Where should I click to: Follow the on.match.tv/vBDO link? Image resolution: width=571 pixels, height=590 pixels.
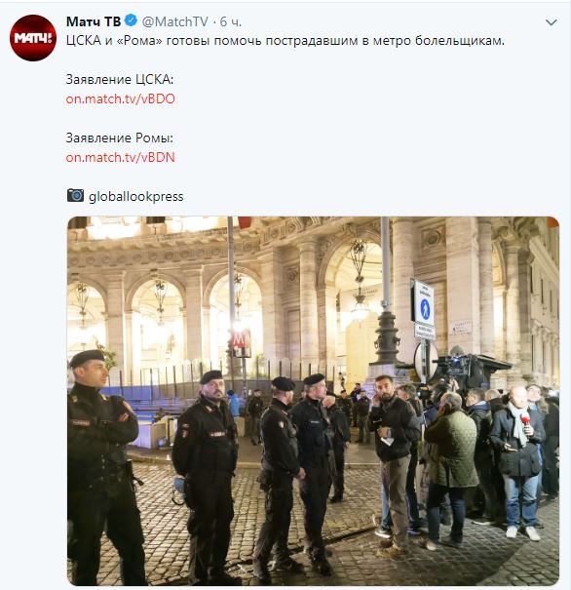(x=120, y=98)
